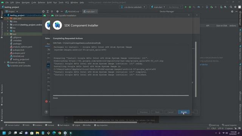
Task: Open Windows Start menu
Action: [x=4, y=133]
